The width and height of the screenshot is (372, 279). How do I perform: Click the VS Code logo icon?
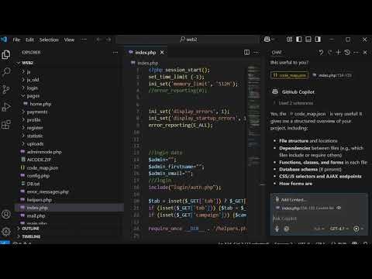click(x=4, y=40)
